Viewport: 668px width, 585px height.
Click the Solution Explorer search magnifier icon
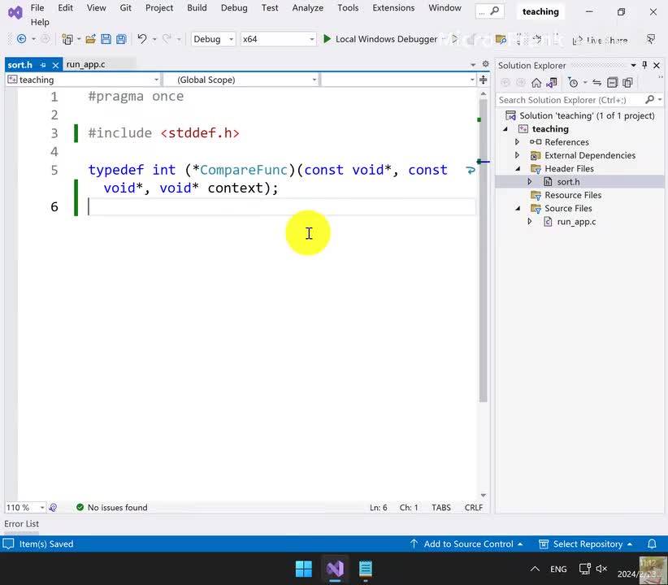pos(649,100)
